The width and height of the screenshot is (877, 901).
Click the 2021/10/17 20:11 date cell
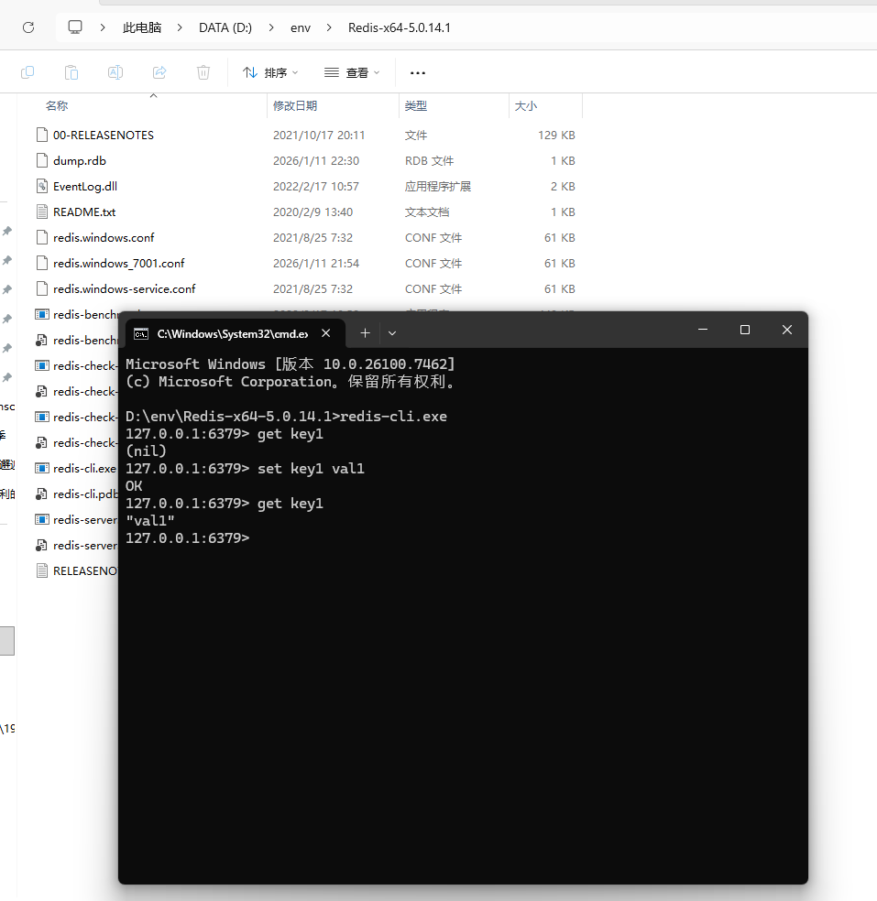coord(319,135)
